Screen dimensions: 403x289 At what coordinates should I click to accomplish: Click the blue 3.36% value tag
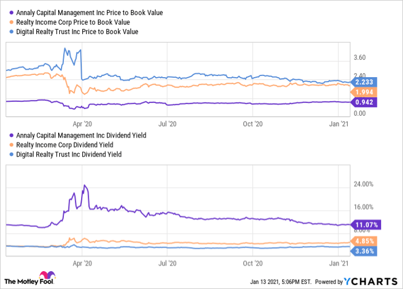tap(365, 250)
